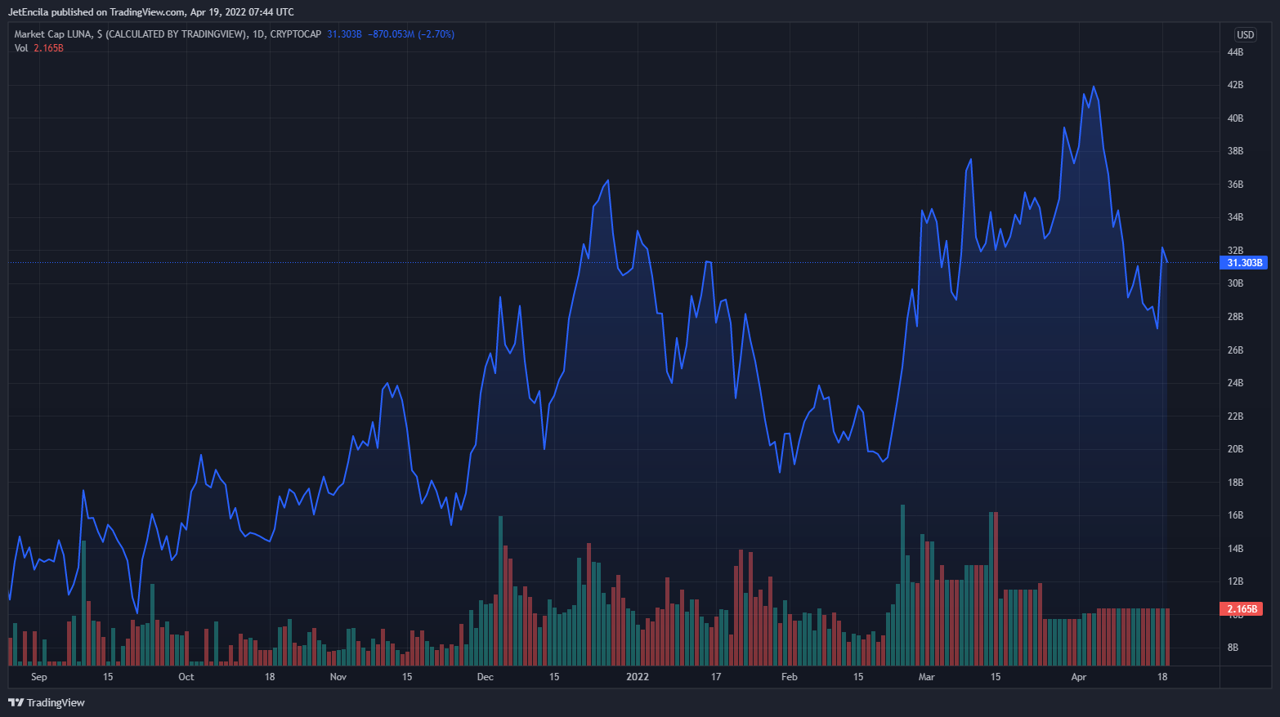Open the USD currency selector

(x=1245, y=34)
